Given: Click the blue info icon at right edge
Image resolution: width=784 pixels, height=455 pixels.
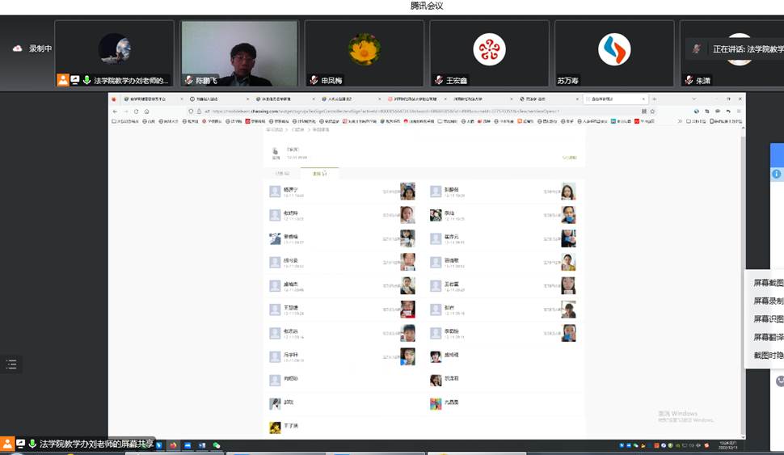Looking at the screenshot, I should (777, 174).
